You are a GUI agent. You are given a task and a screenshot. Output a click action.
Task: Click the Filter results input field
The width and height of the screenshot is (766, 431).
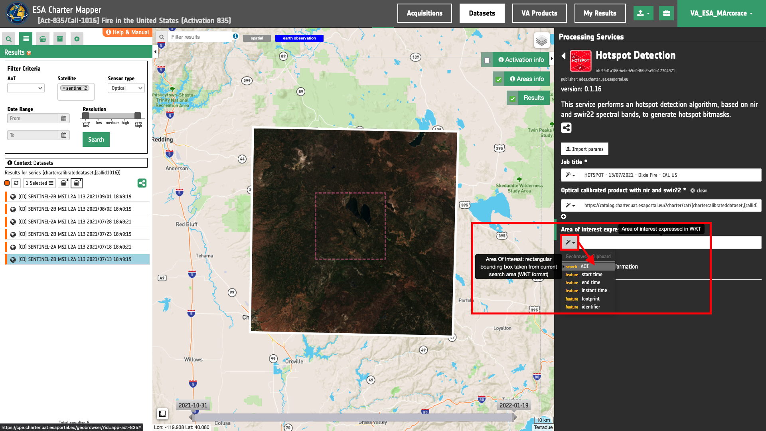tap(199, 37)
